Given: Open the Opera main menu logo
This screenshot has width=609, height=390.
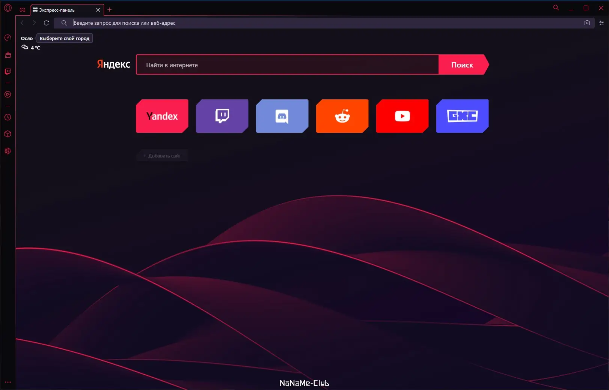Looking at the screenshot, I should (x=8, y=8).
